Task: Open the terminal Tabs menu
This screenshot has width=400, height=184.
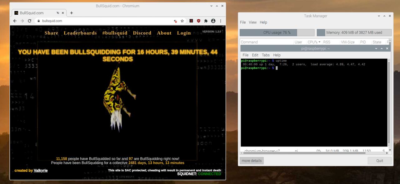Action: 266,55
